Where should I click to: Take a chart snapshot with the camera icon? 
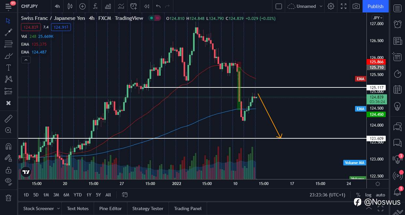pos(356,6)
